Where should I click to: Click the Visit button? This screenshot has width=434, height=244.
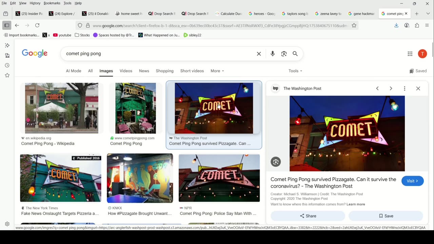coord(412,181)
